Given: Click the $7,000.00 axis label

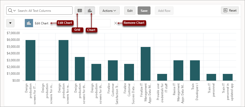Looking at the screenshot, I should [x=13, y=33].
